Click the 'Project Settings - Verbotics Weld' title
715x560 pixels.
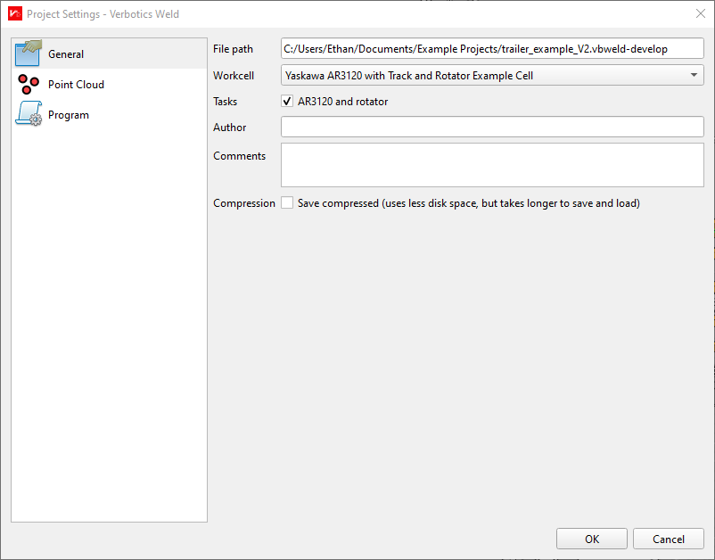pos(103,14)
